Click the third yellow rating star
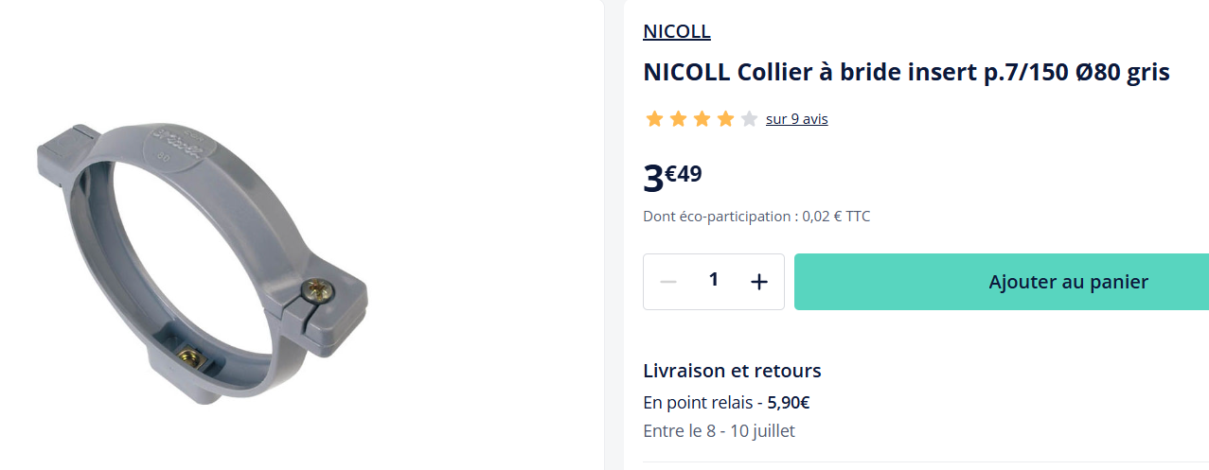Viewport: 1209px width, 470px height. point(702,119)
